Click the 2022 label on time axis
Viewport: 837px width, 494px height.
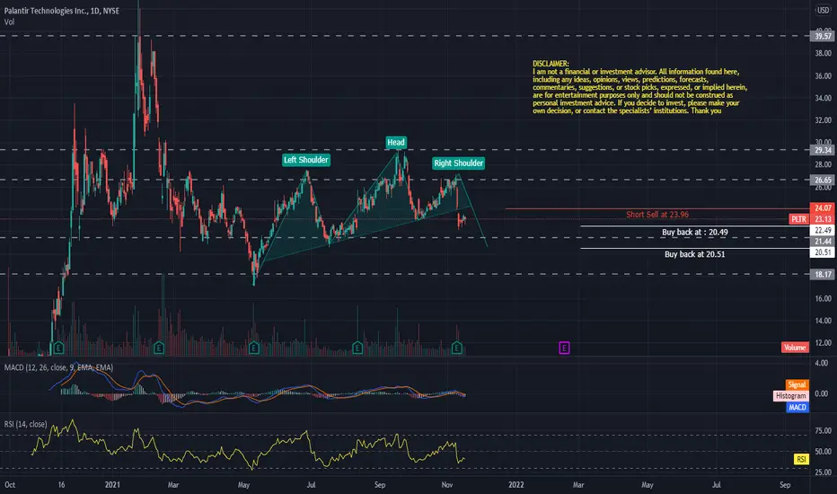(x=515, y=485)
